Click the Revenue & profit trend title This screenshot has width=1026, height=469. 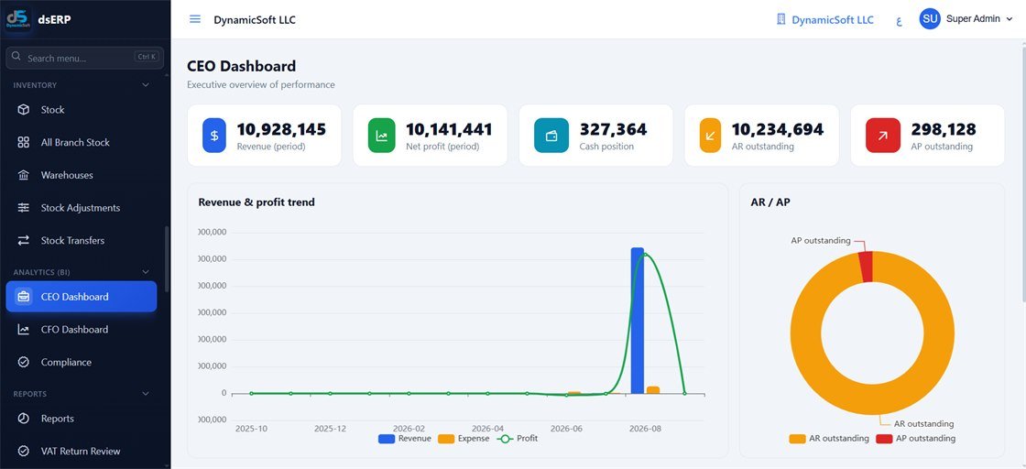coord(256,202)
